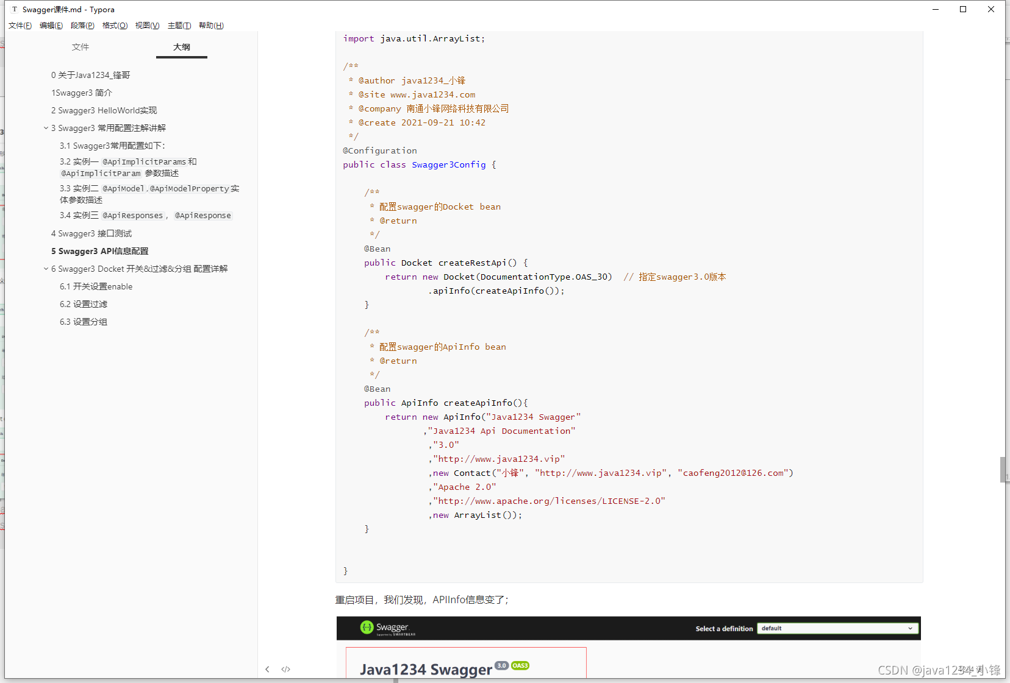Click 'public Docket createRestApi() {' line
The height and width of the screenshot is (683, 1010).
click(x=446, y=263)
